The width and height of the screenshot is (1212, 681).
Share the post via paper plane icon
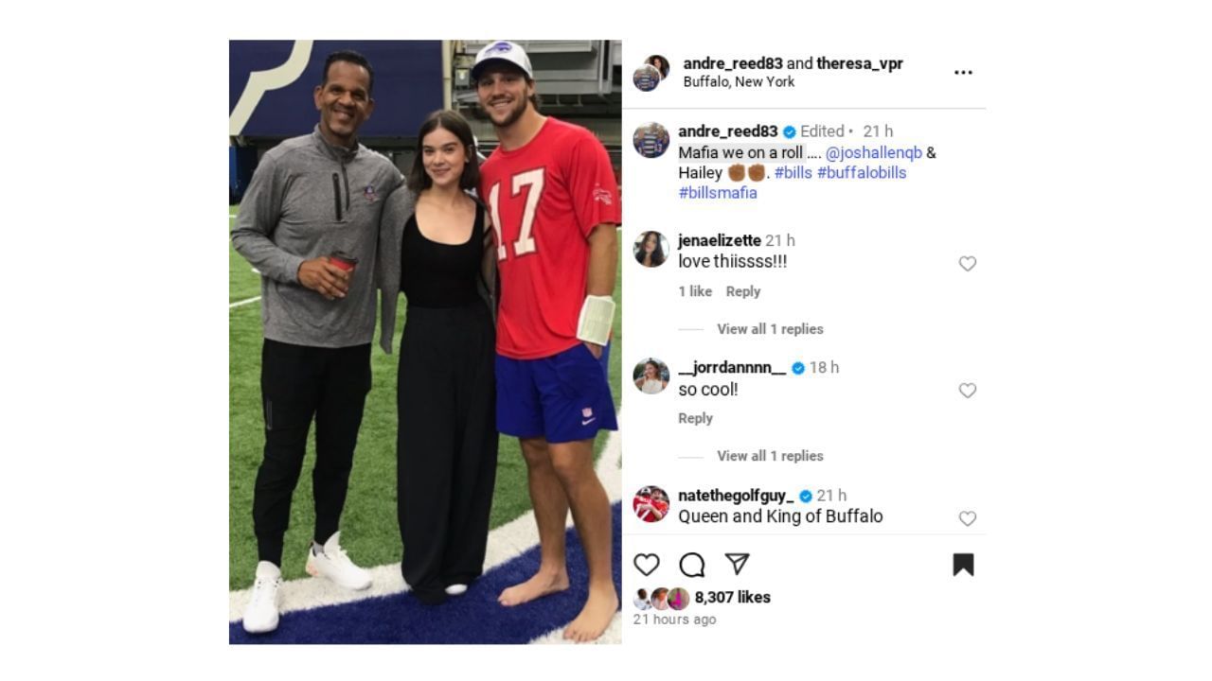(x=738, y=565)
